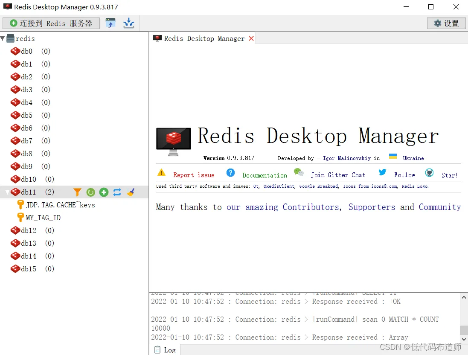Click the redis server stack icon

(10, 38)
